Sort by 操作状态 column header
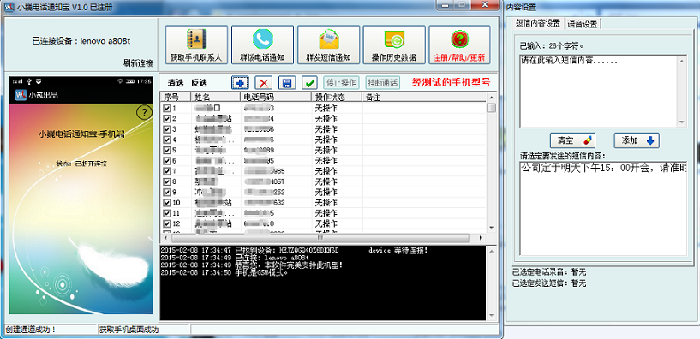Screen dimensions: 700x339 [x=337, y=97]
